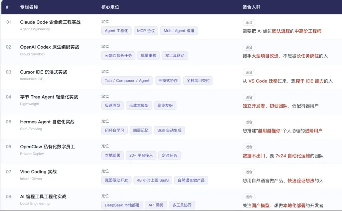Click text 想用自然语言做产品、快速验证想法的人
Viewport: 342px width, 211px height.
tap(283, 181)
